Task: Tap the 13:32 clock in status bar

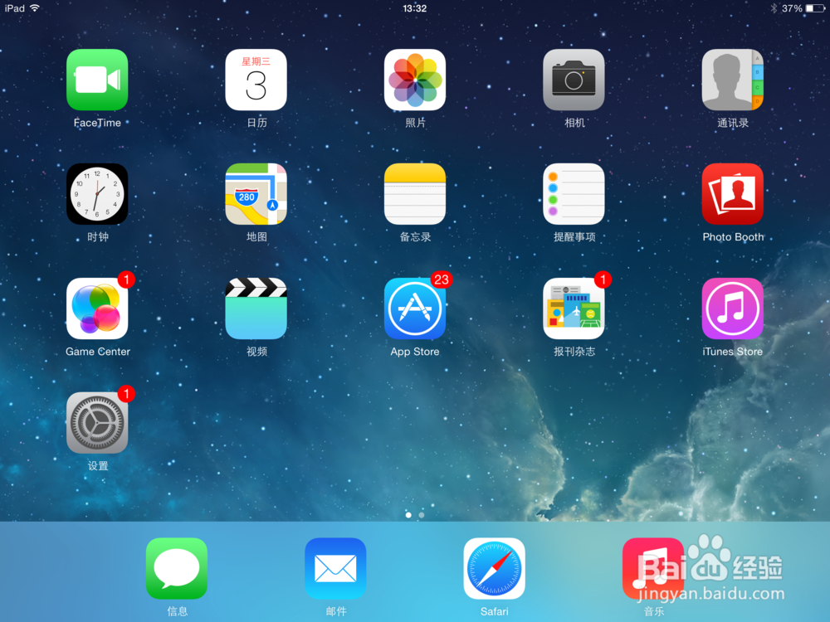Action: tap(414, 8)
